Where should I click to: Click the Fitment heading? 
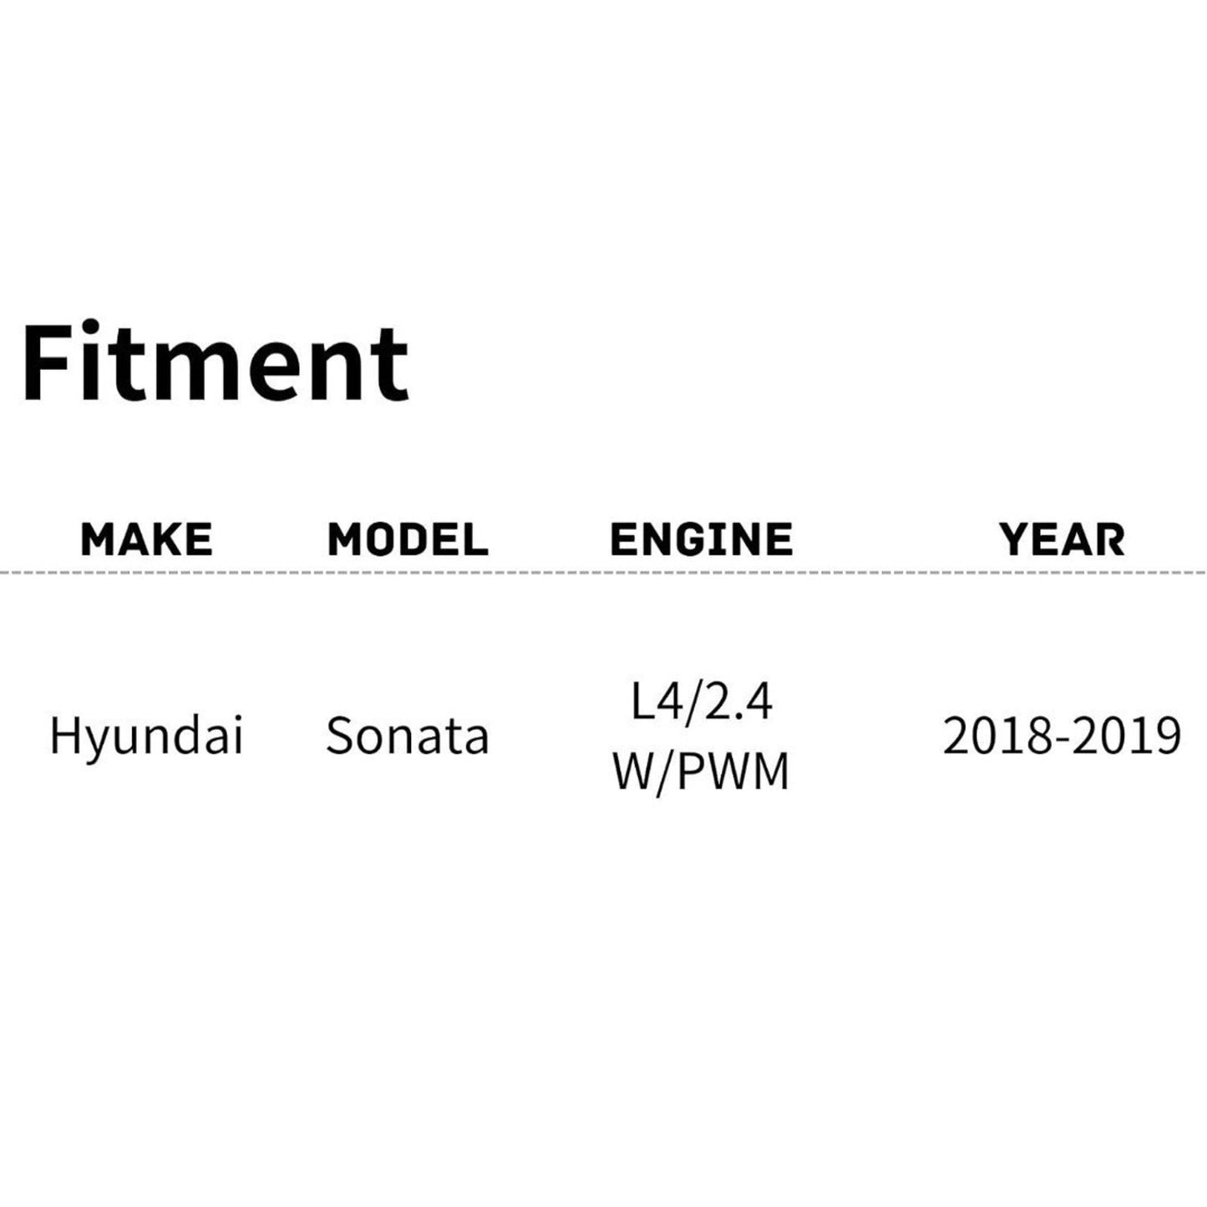coord(215,363)
